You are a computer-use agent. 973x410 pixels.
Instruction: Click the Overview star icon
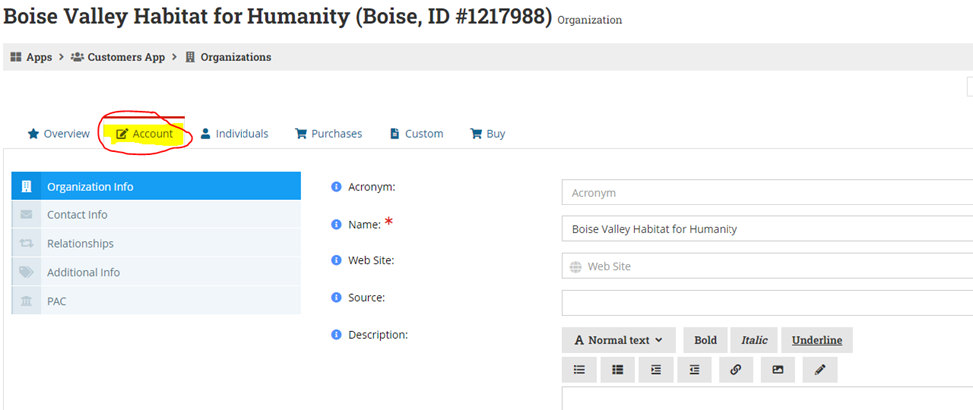click(x=34, y=134)
